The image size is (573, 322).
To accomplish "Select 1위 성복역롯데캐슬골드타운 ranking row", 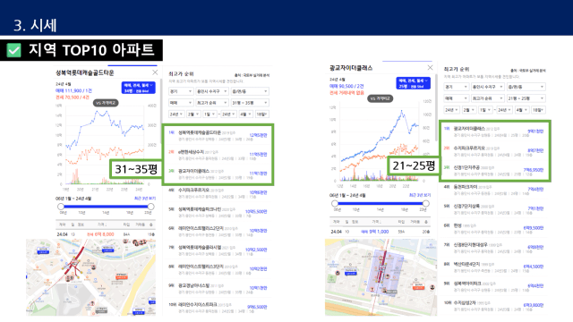I will pos(218,135).
